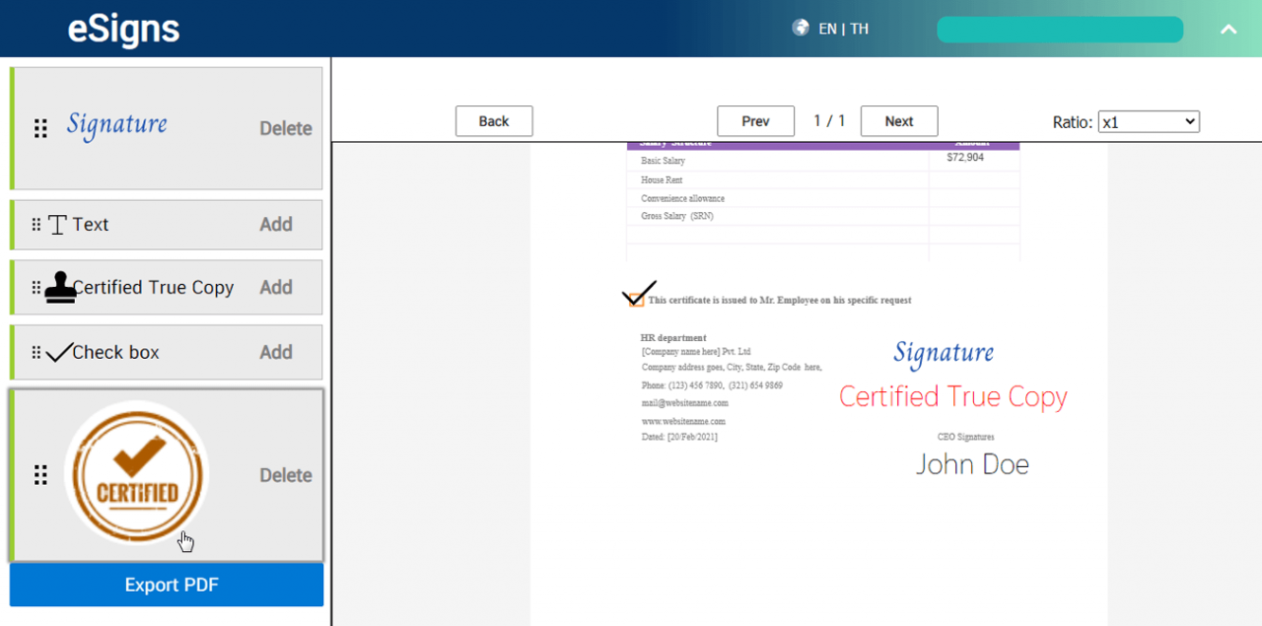The width and height of the screenshot is (1262, 626).
Task: Click the Certified True Copy stamp icon
Action: 61,287
